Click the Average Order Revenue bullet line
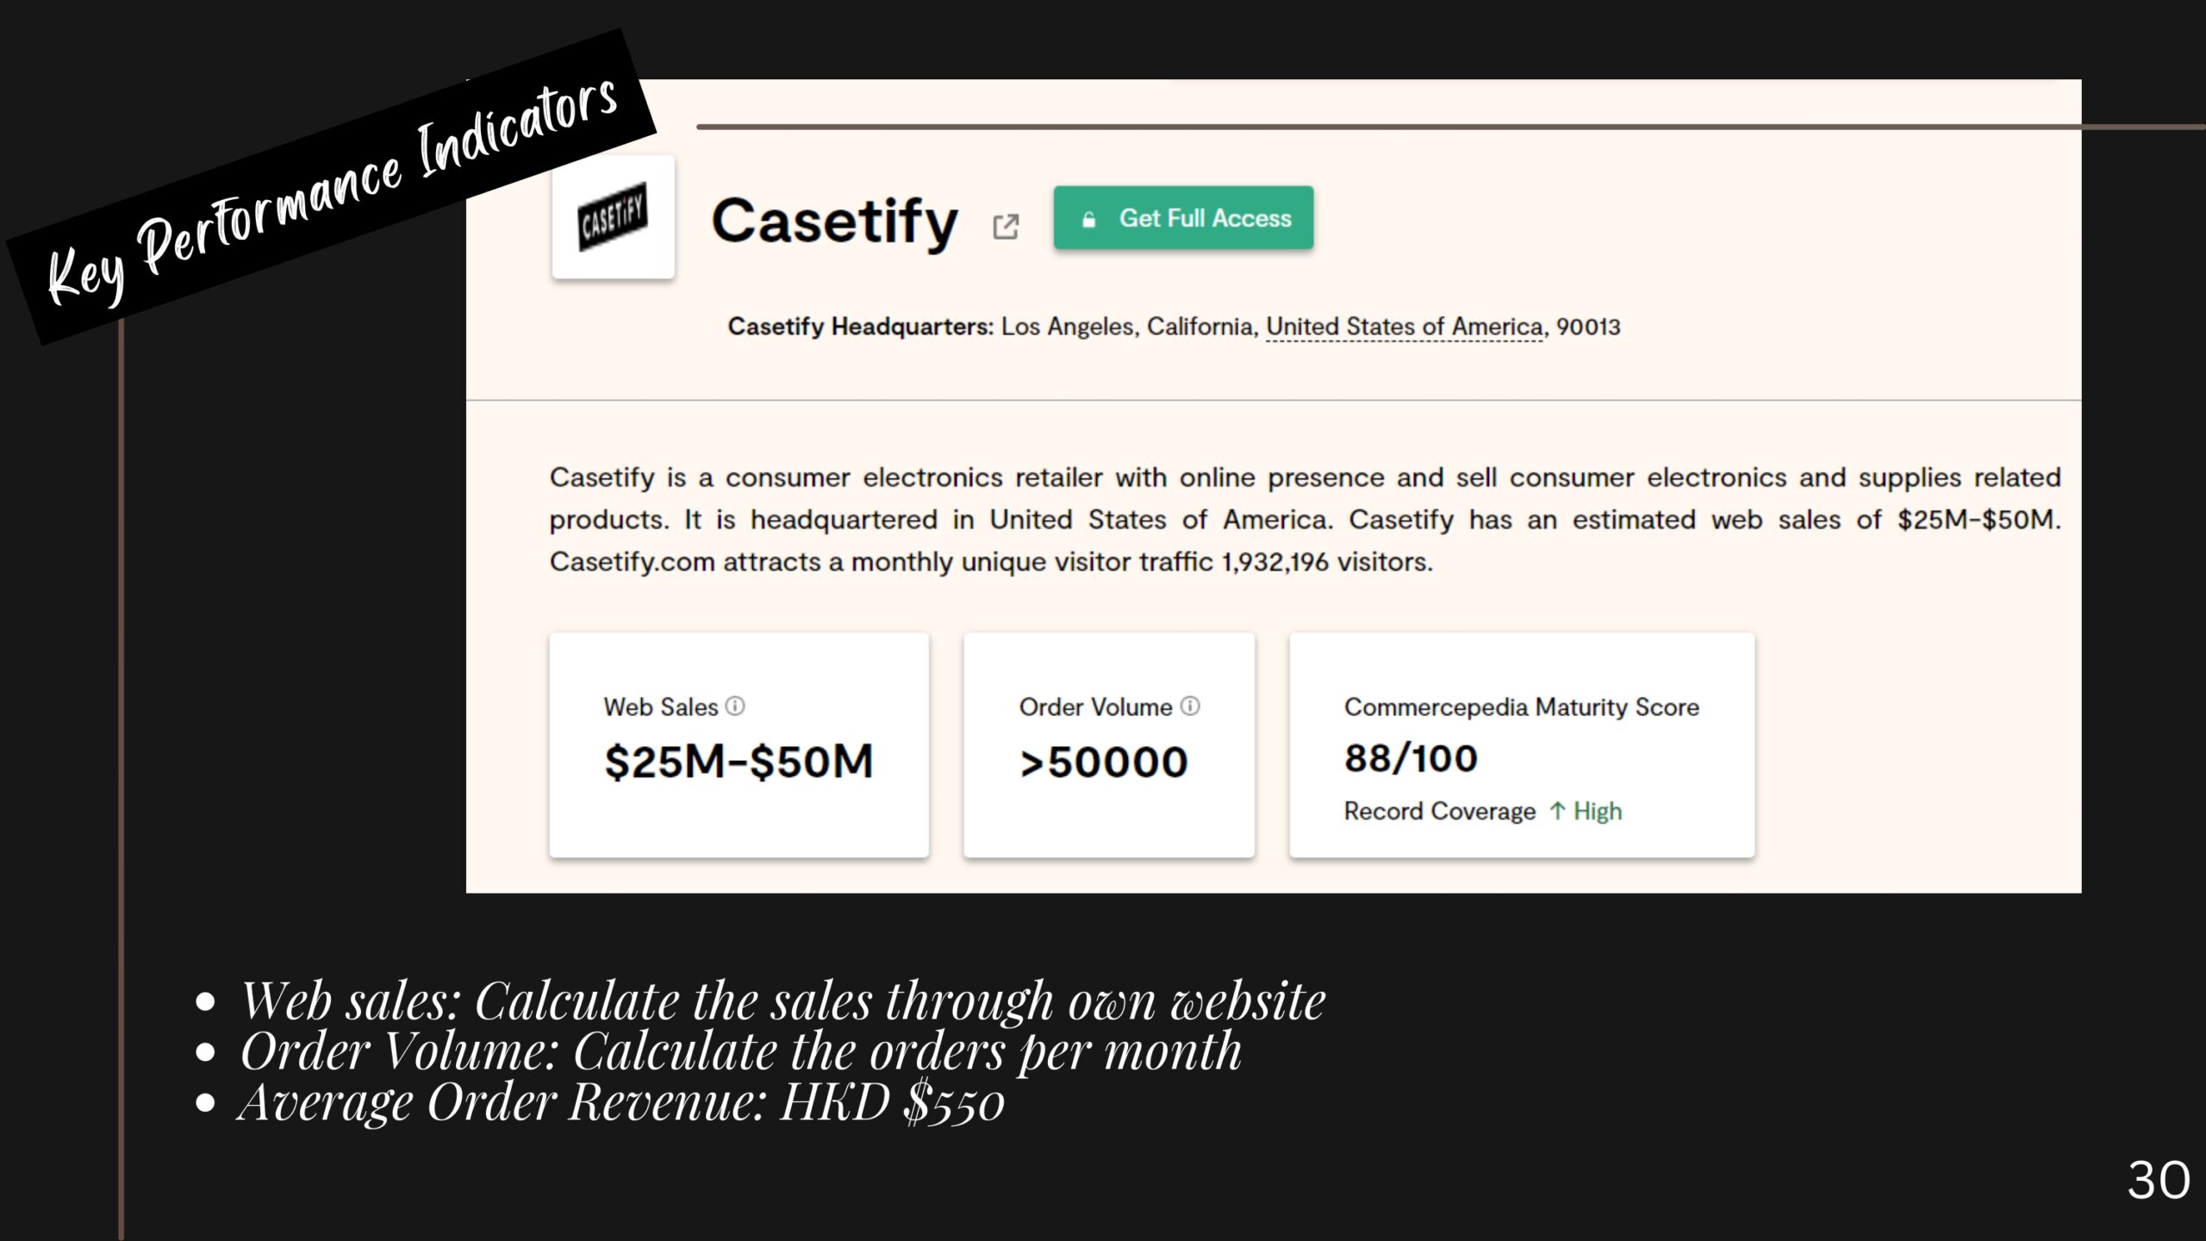Image resolution: width=2206 pixels, height=1241 pixels. (620, 1102)
